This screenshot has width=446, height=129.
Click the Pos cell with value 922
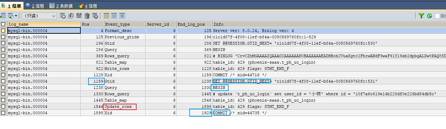coord(92,69)
